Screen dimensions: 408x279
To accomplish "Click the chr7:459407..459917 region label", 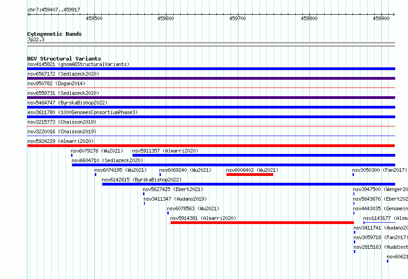I will [x=54, y=10].
